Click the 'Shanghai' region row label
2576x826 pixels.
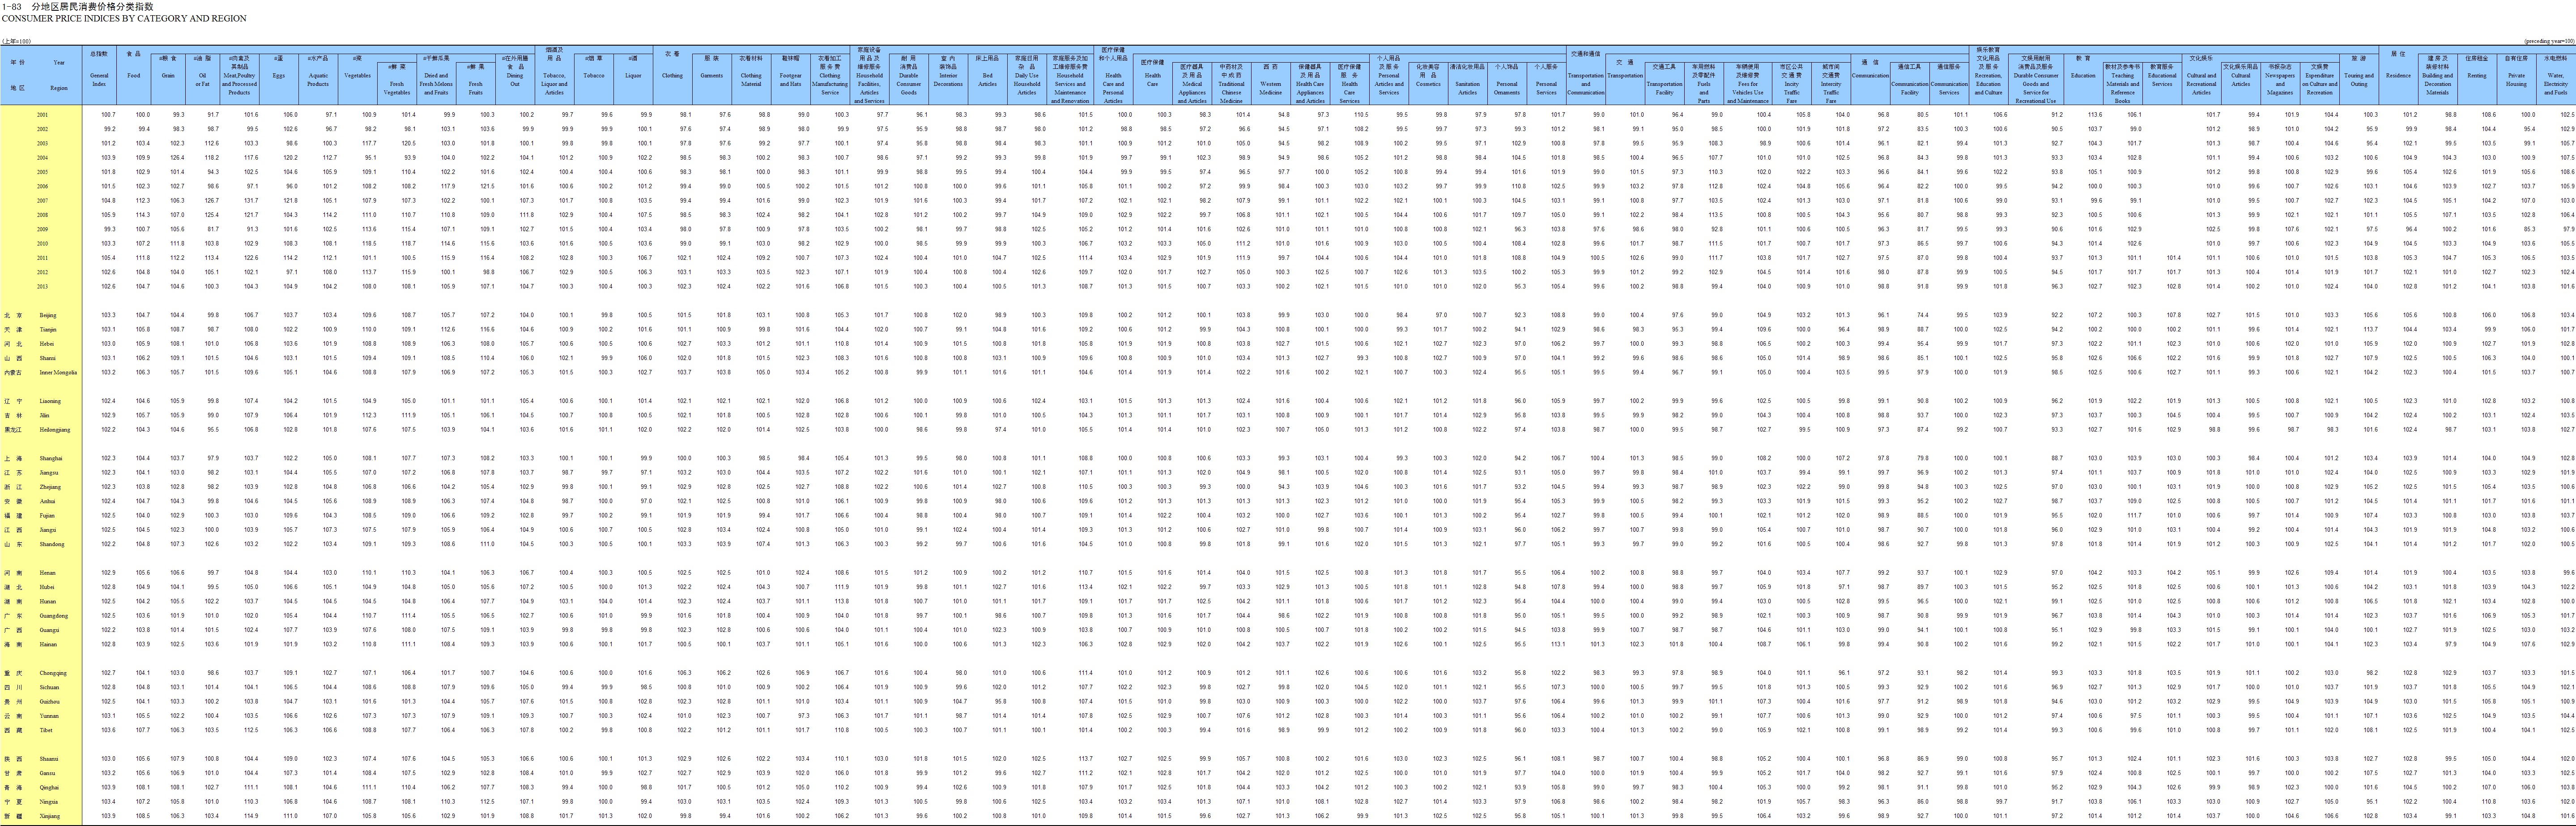pos(51,458)
